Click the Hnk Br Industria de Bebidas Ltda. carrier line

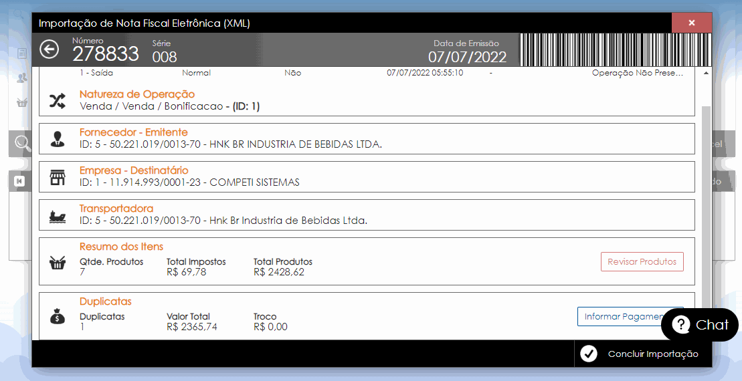tap(223, 221)
